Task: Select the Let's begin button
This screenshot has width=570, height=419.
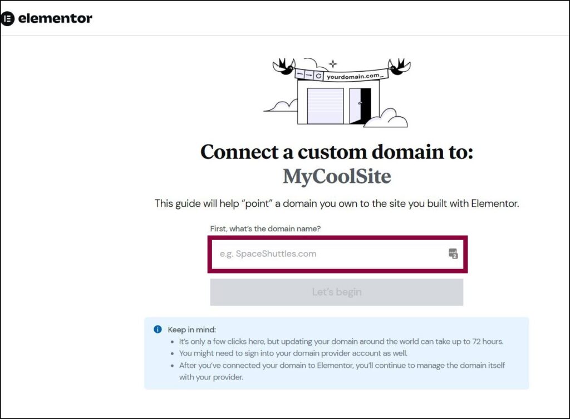Action: click(336, 291)
